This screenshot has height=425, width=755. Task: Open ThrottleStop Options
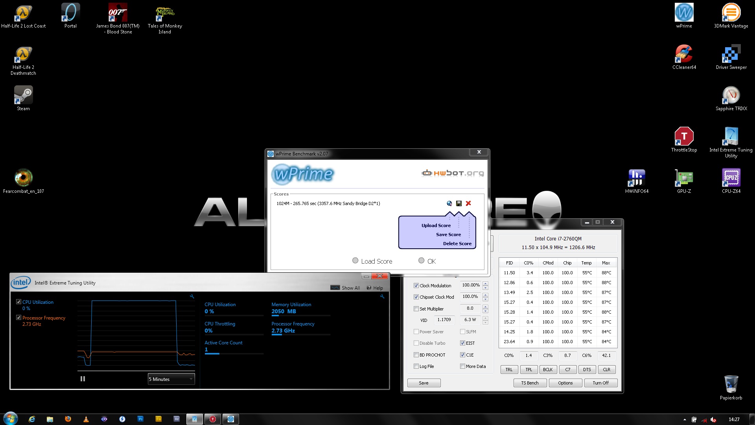pyautogui.click(x=565, y=383)
